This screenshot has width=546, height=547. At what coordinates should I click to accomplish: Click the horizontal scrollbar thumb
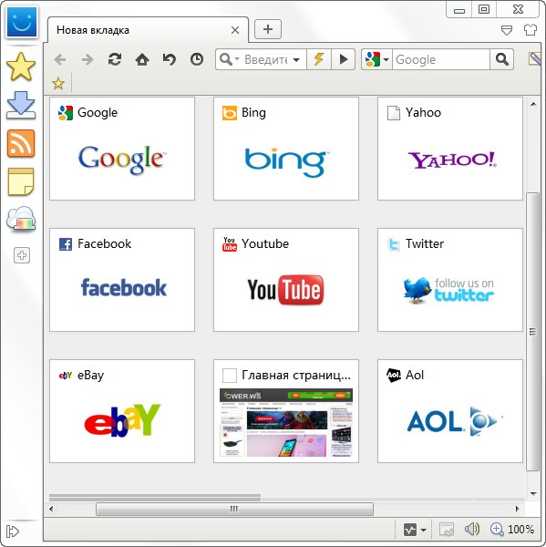click(234, 509)
